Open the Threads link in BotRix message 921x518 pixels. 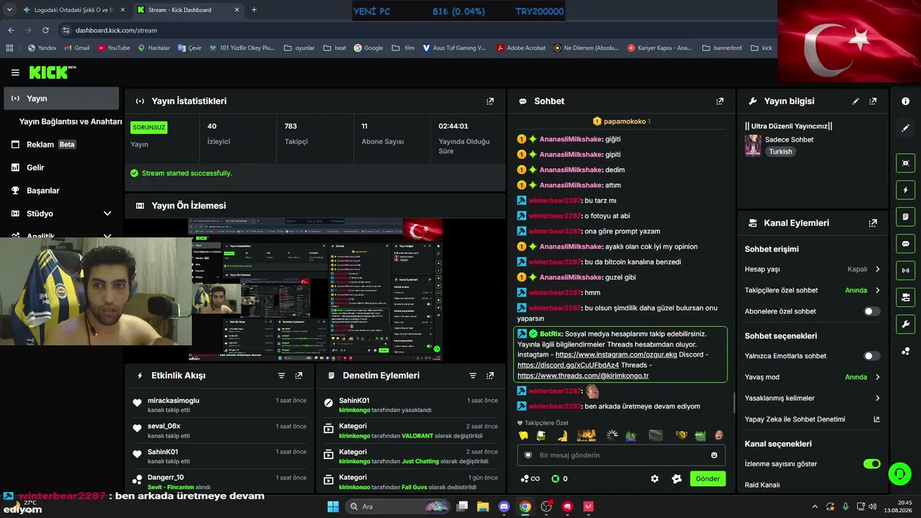tap(583, 376)
